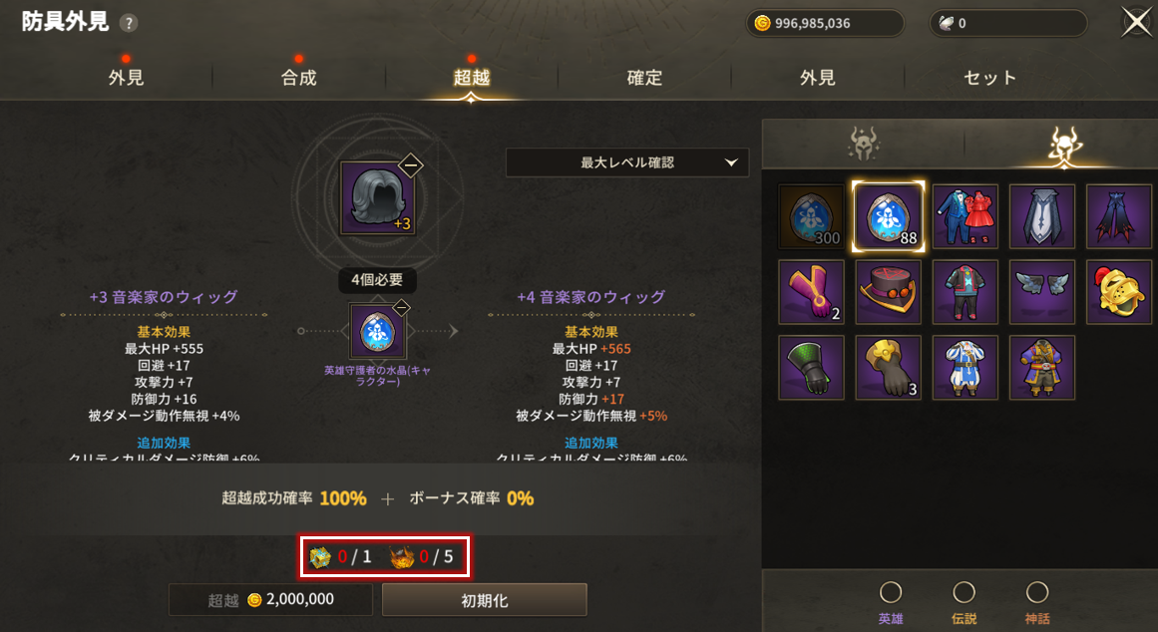The image size is (1158, 632).
Task: Select the red top hat with goggles item
Action: 888,292
